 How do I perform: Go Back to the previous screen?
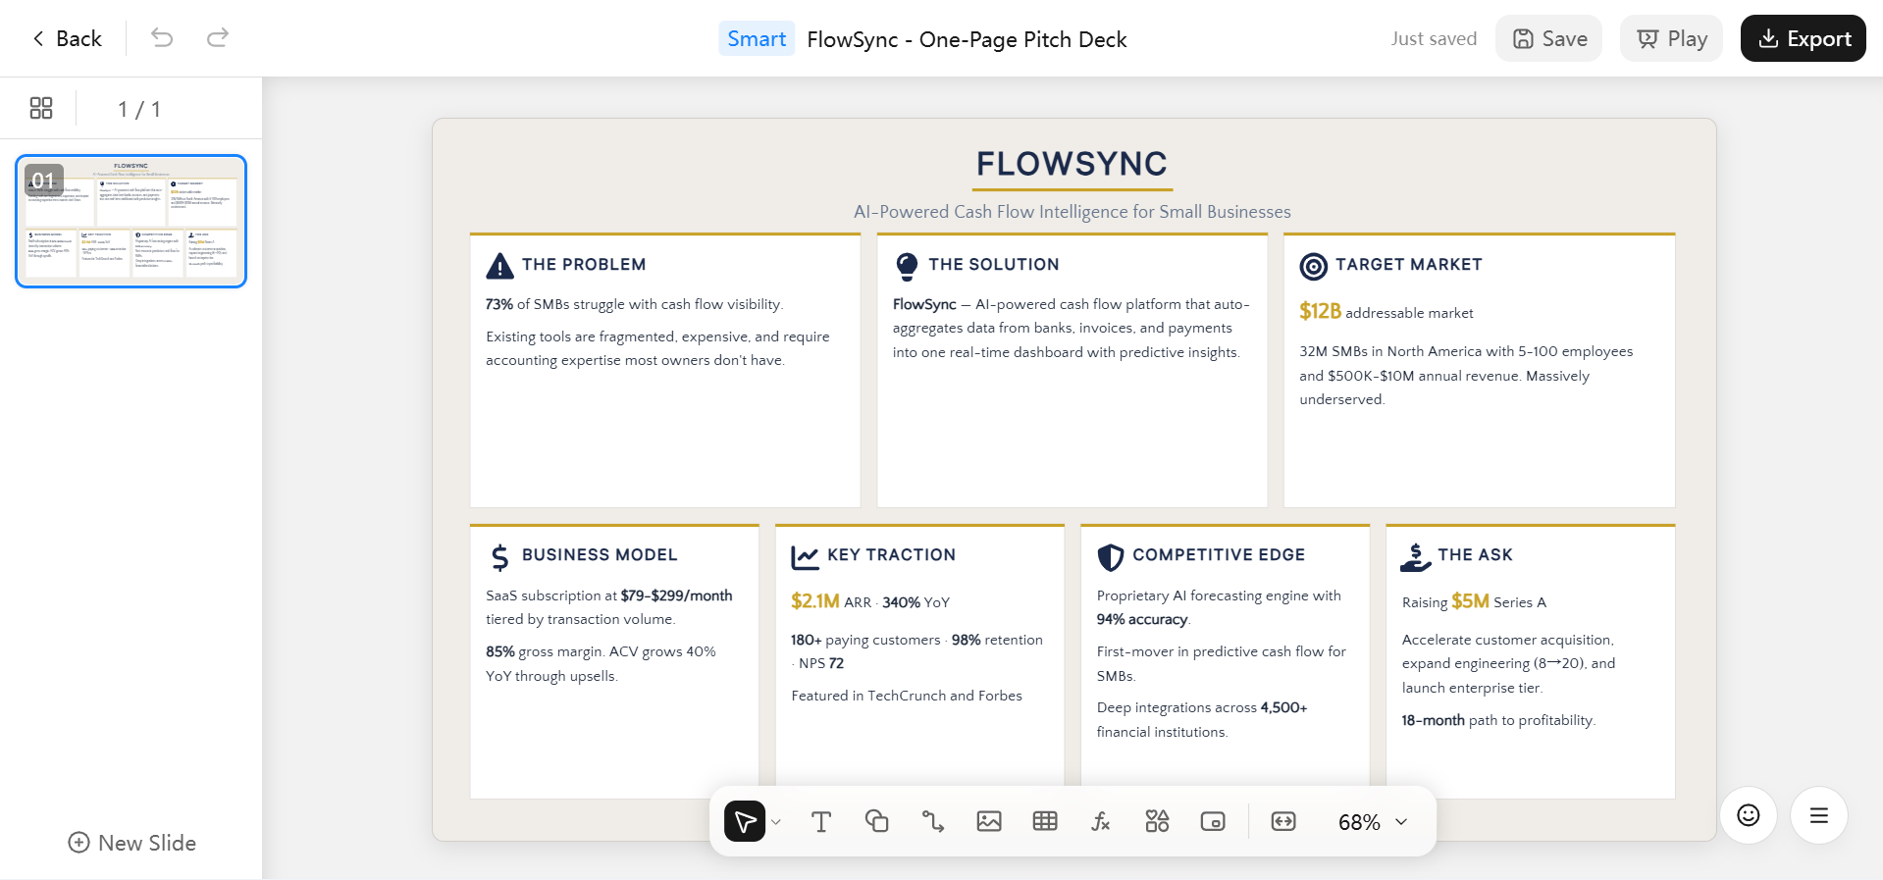coord(67,38)
